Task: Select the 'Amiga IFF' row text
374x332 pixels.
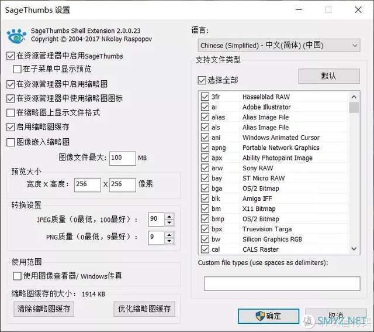Action: 257,198
